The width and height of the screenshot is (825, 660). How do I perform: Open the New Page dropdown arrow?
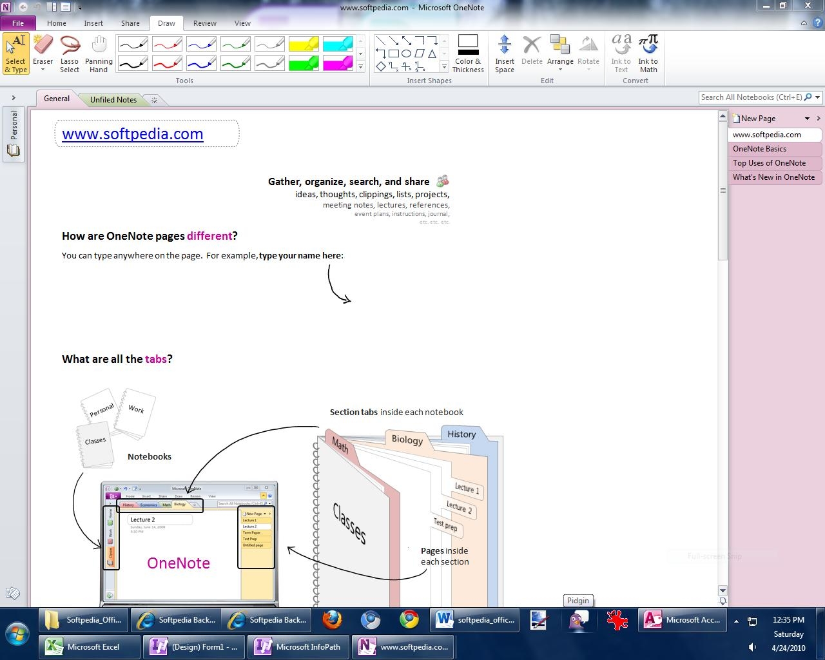click(807, 119)
